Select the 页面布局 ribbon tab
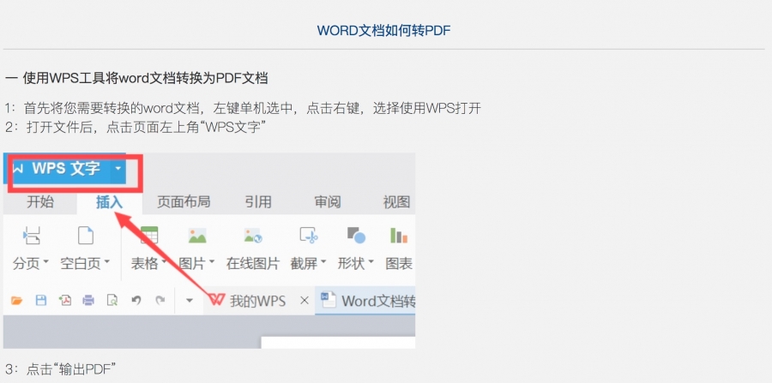Viewport: 772px width, 383px height. (x=183, y=202)
